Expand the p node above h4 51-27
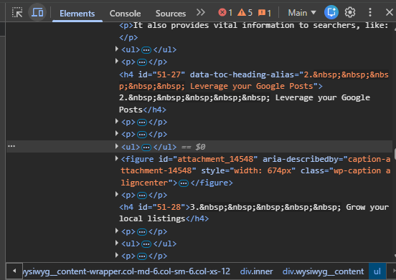Screen dimensions: 396x280 click(117, 61)
